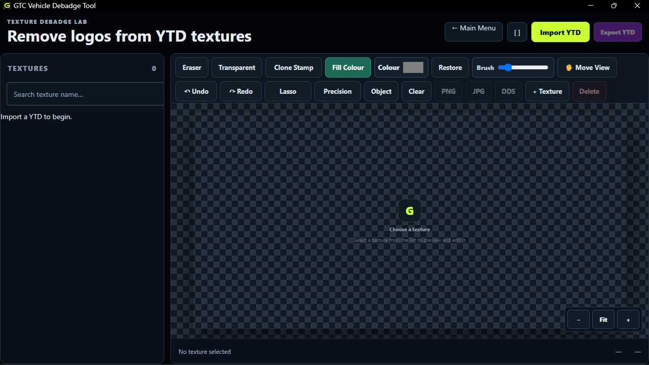Choose the Restore tool
This screenshot has height=365, width=649.
coord(450,67)
